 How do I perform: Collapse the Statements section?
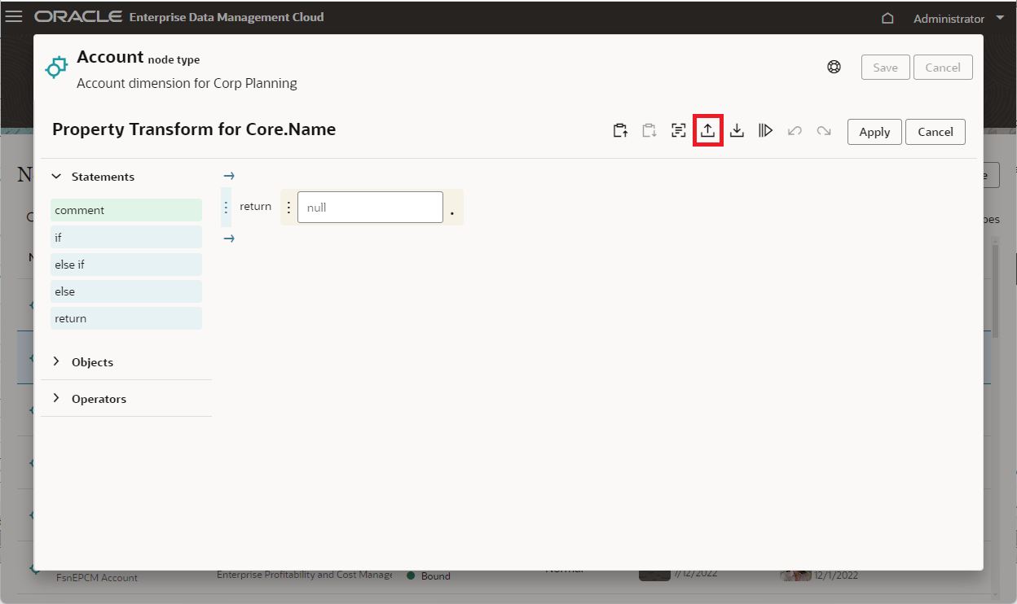click(57, 177)
